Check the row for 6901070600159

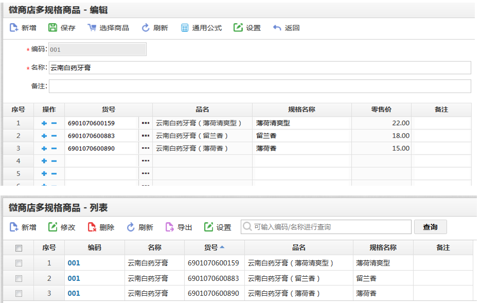point(19,263)
